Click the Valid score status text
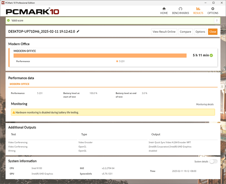The image size is (226, 184). point(17,20)
